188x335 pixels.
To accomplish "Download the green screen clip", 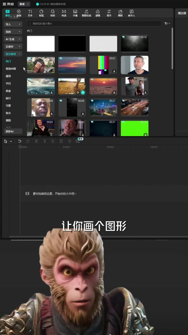I will point(145,134).
